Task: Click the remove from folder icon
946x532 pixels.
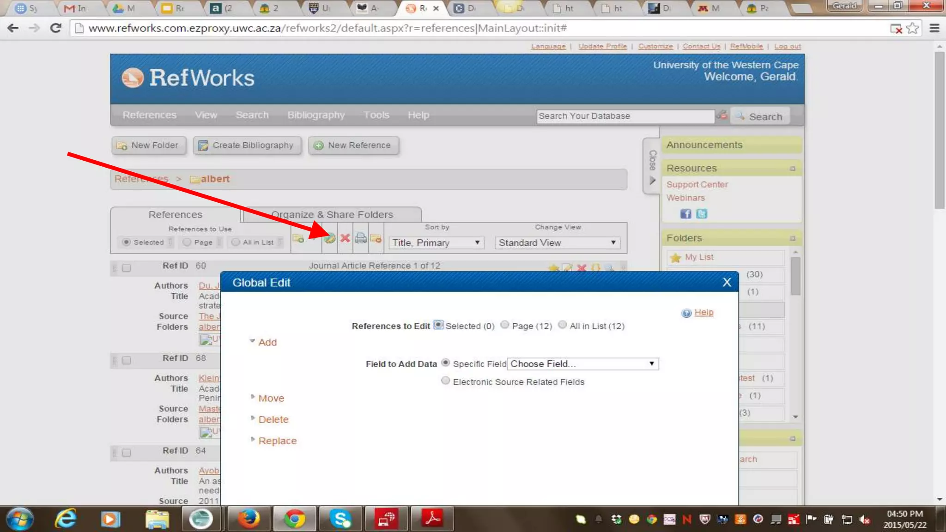Action: 376,238
